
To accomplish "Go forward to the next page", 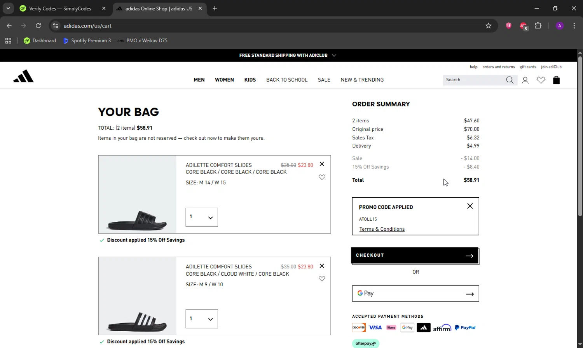I will point(24,26).
